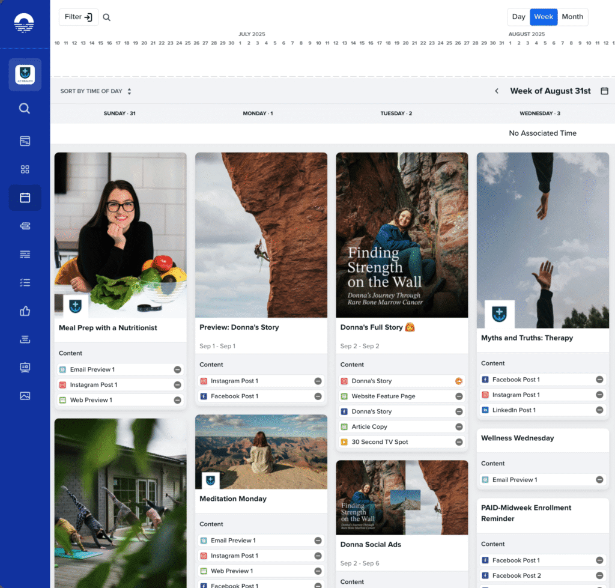615x588 pixels.
Task: Click the magnifier icon beside Filter
Action: click(106, 17)
